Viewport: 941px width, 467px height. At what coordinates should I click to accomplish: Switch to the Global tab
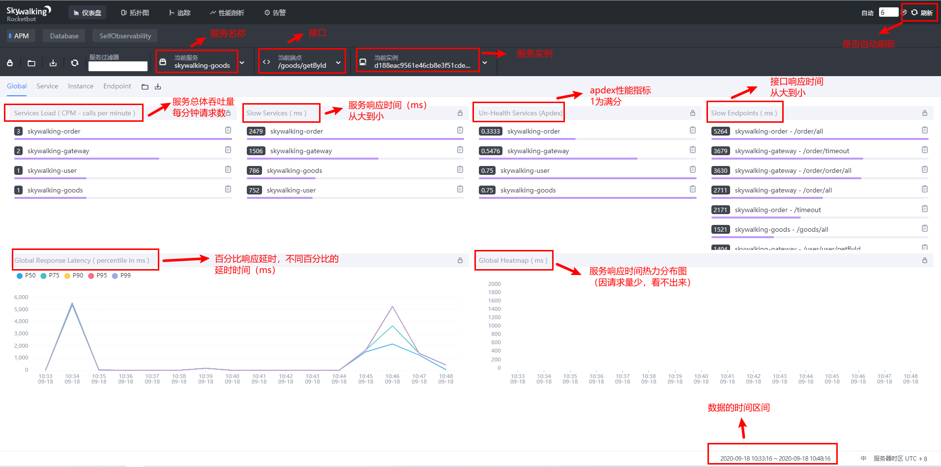coord(17,86)
